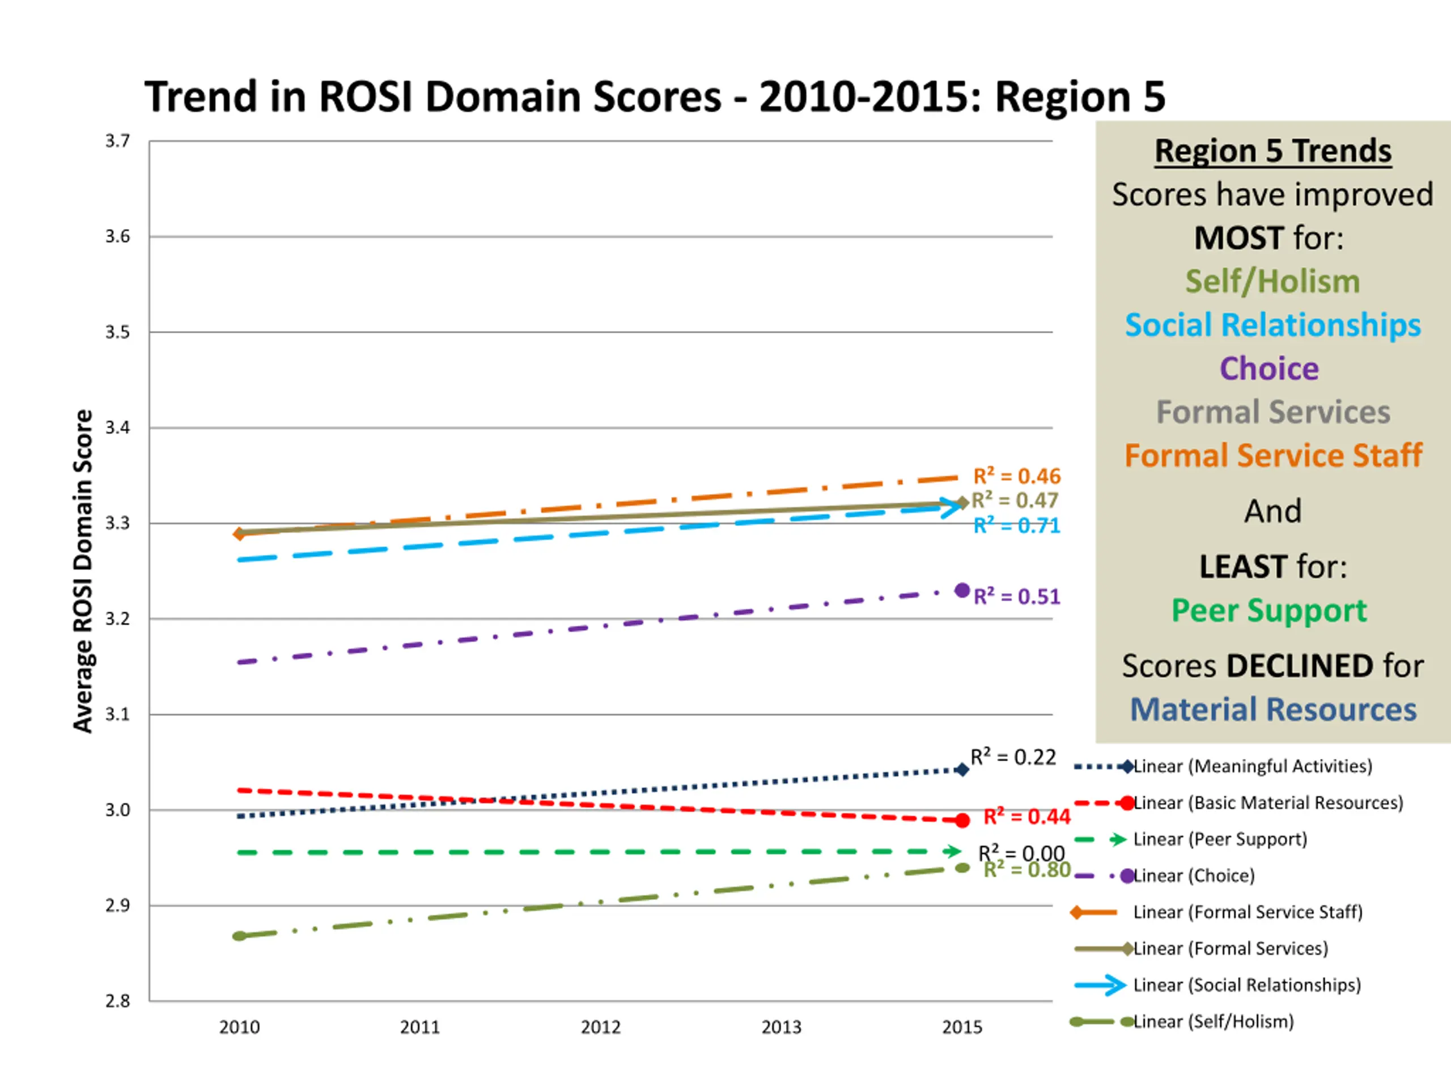The image size is (1451, 1088).
Task: Click 'Scores DECLINED for' line
Action: coord(1272,666)
